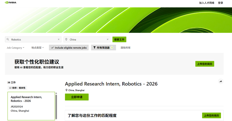
Task: Click the NVIDIA logo
Action: coord(11,2)
